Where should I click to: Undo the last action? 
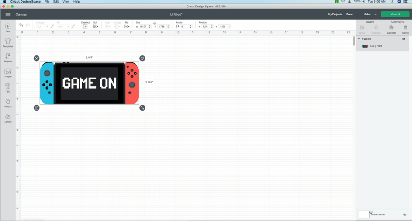(21, 25)
